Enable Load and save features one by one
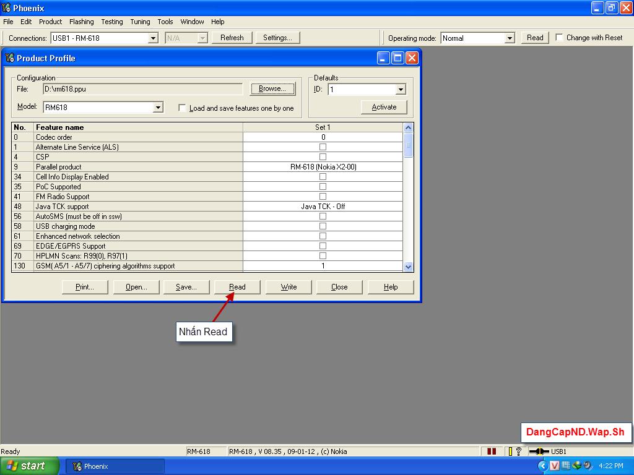Image resolution: width=634 pixels, height=475 pixels. [x=182, y=108]
